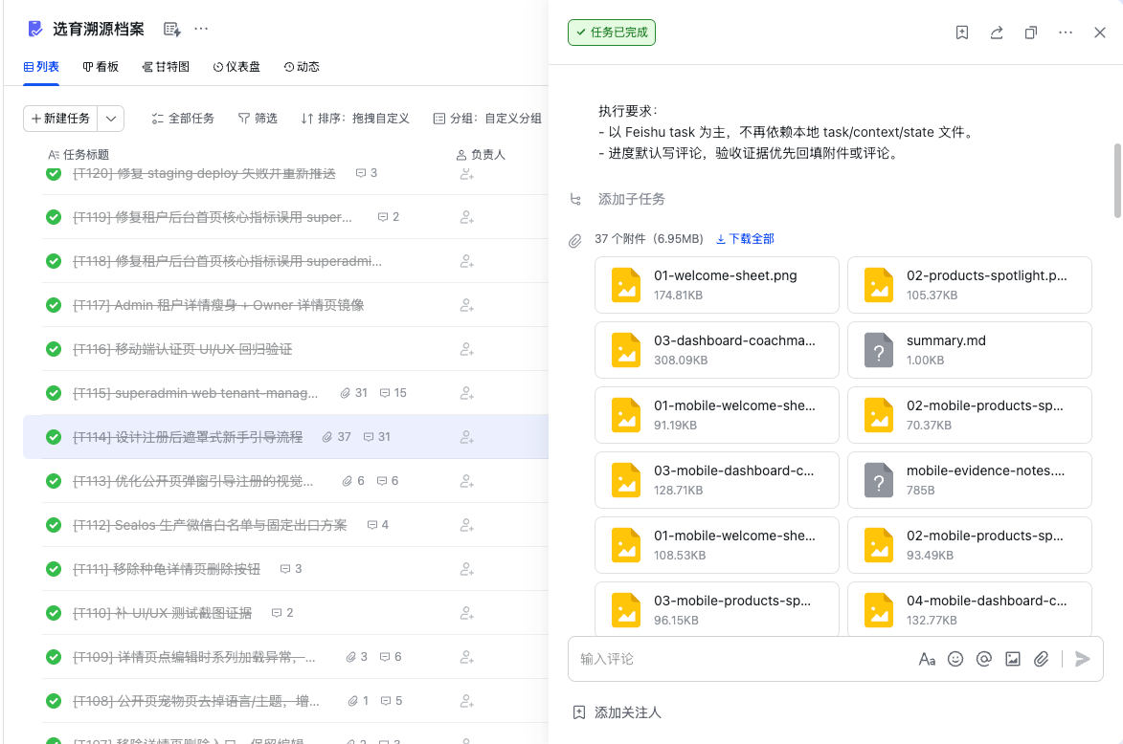Switch to the 看板 tab
This screenshot has height=744, width=1123.
[x=101, y=67]
